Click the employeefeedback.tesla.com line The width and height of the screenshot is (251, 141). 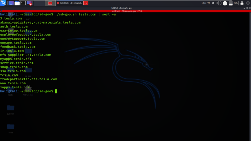[x=26, y=35]
